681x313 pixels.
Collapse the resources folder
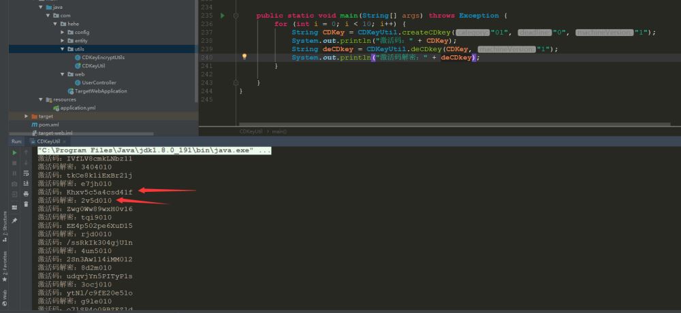41,99
